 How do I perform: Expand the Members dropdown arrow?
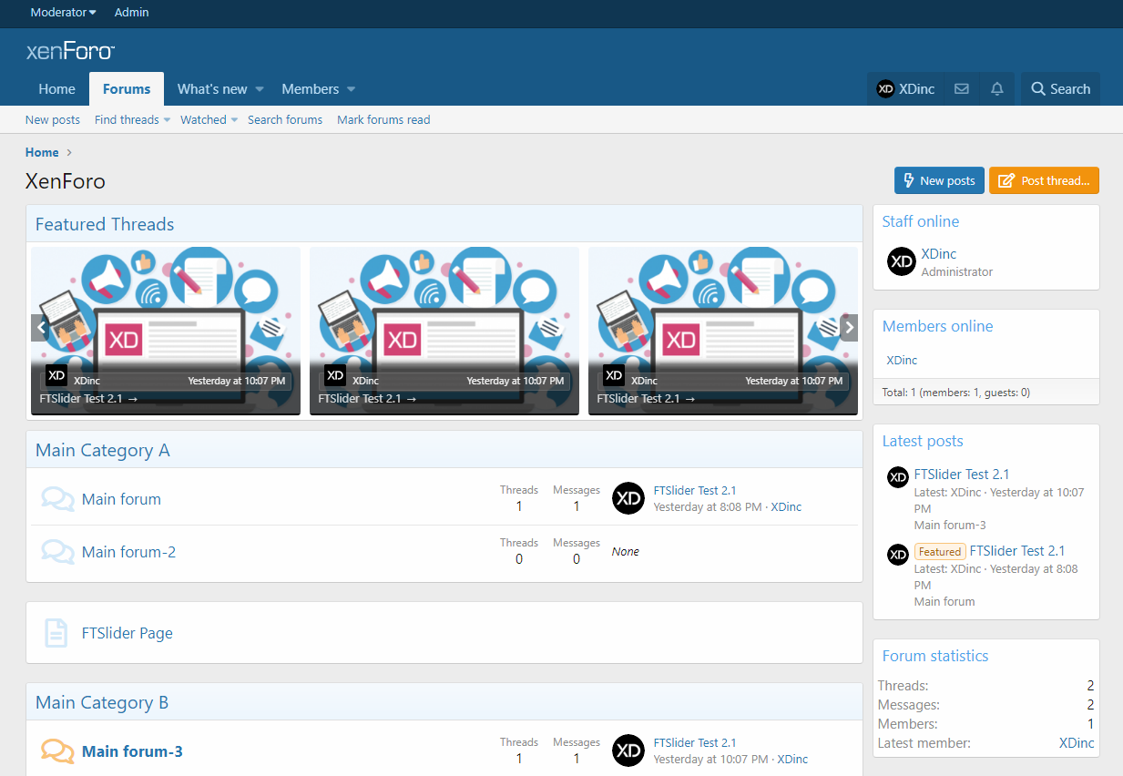click(351, 89)
